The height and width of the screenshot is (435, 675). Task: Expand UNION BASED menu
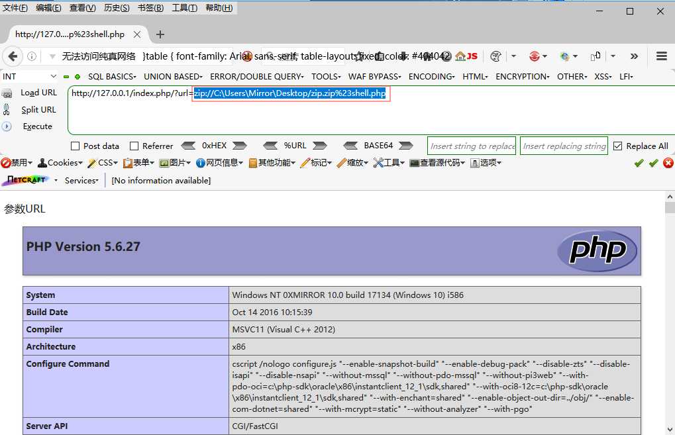point(173,77)
